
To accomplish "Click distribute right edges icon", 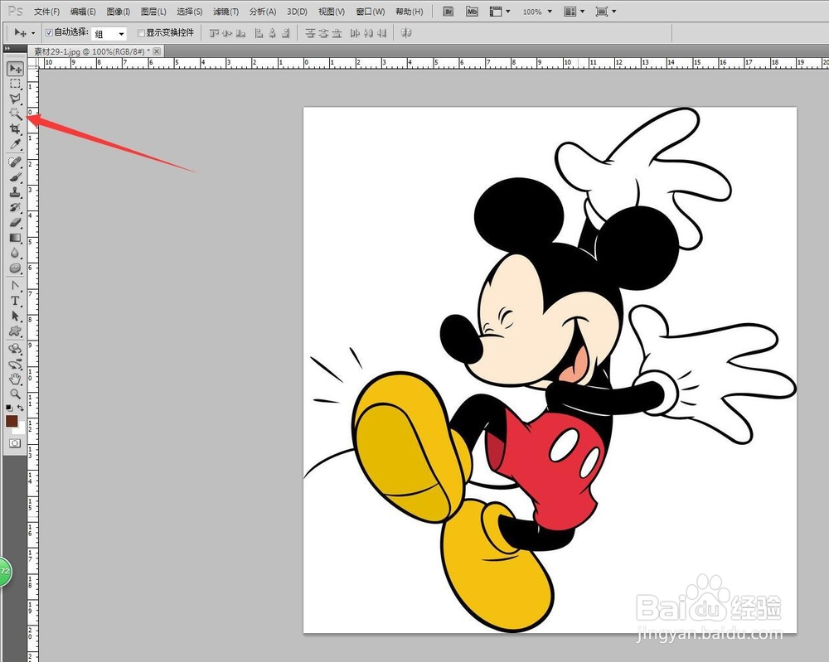I will [381, 33].
